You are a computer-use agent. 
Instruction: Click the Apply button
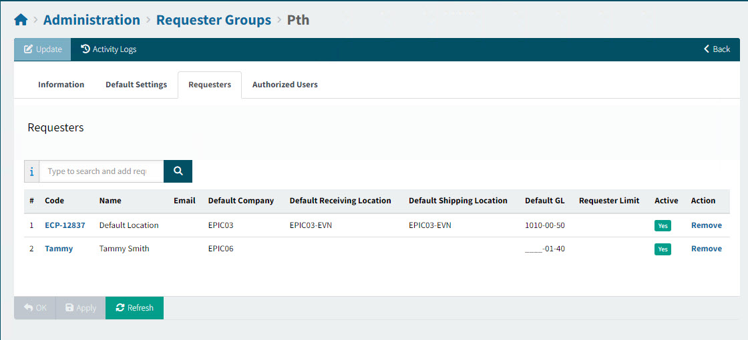81,308
